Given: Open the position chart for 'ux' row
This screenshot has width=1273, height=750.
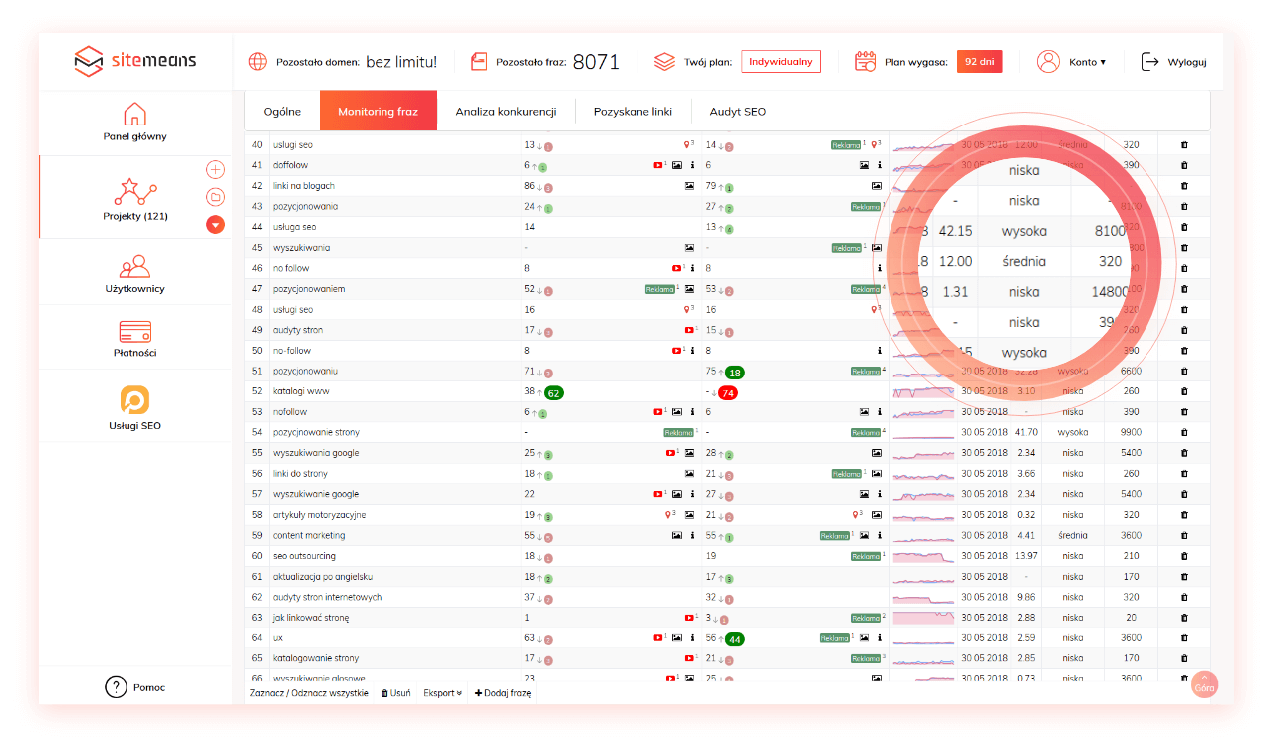Looking at the screenshot, I should coord(923,637).
